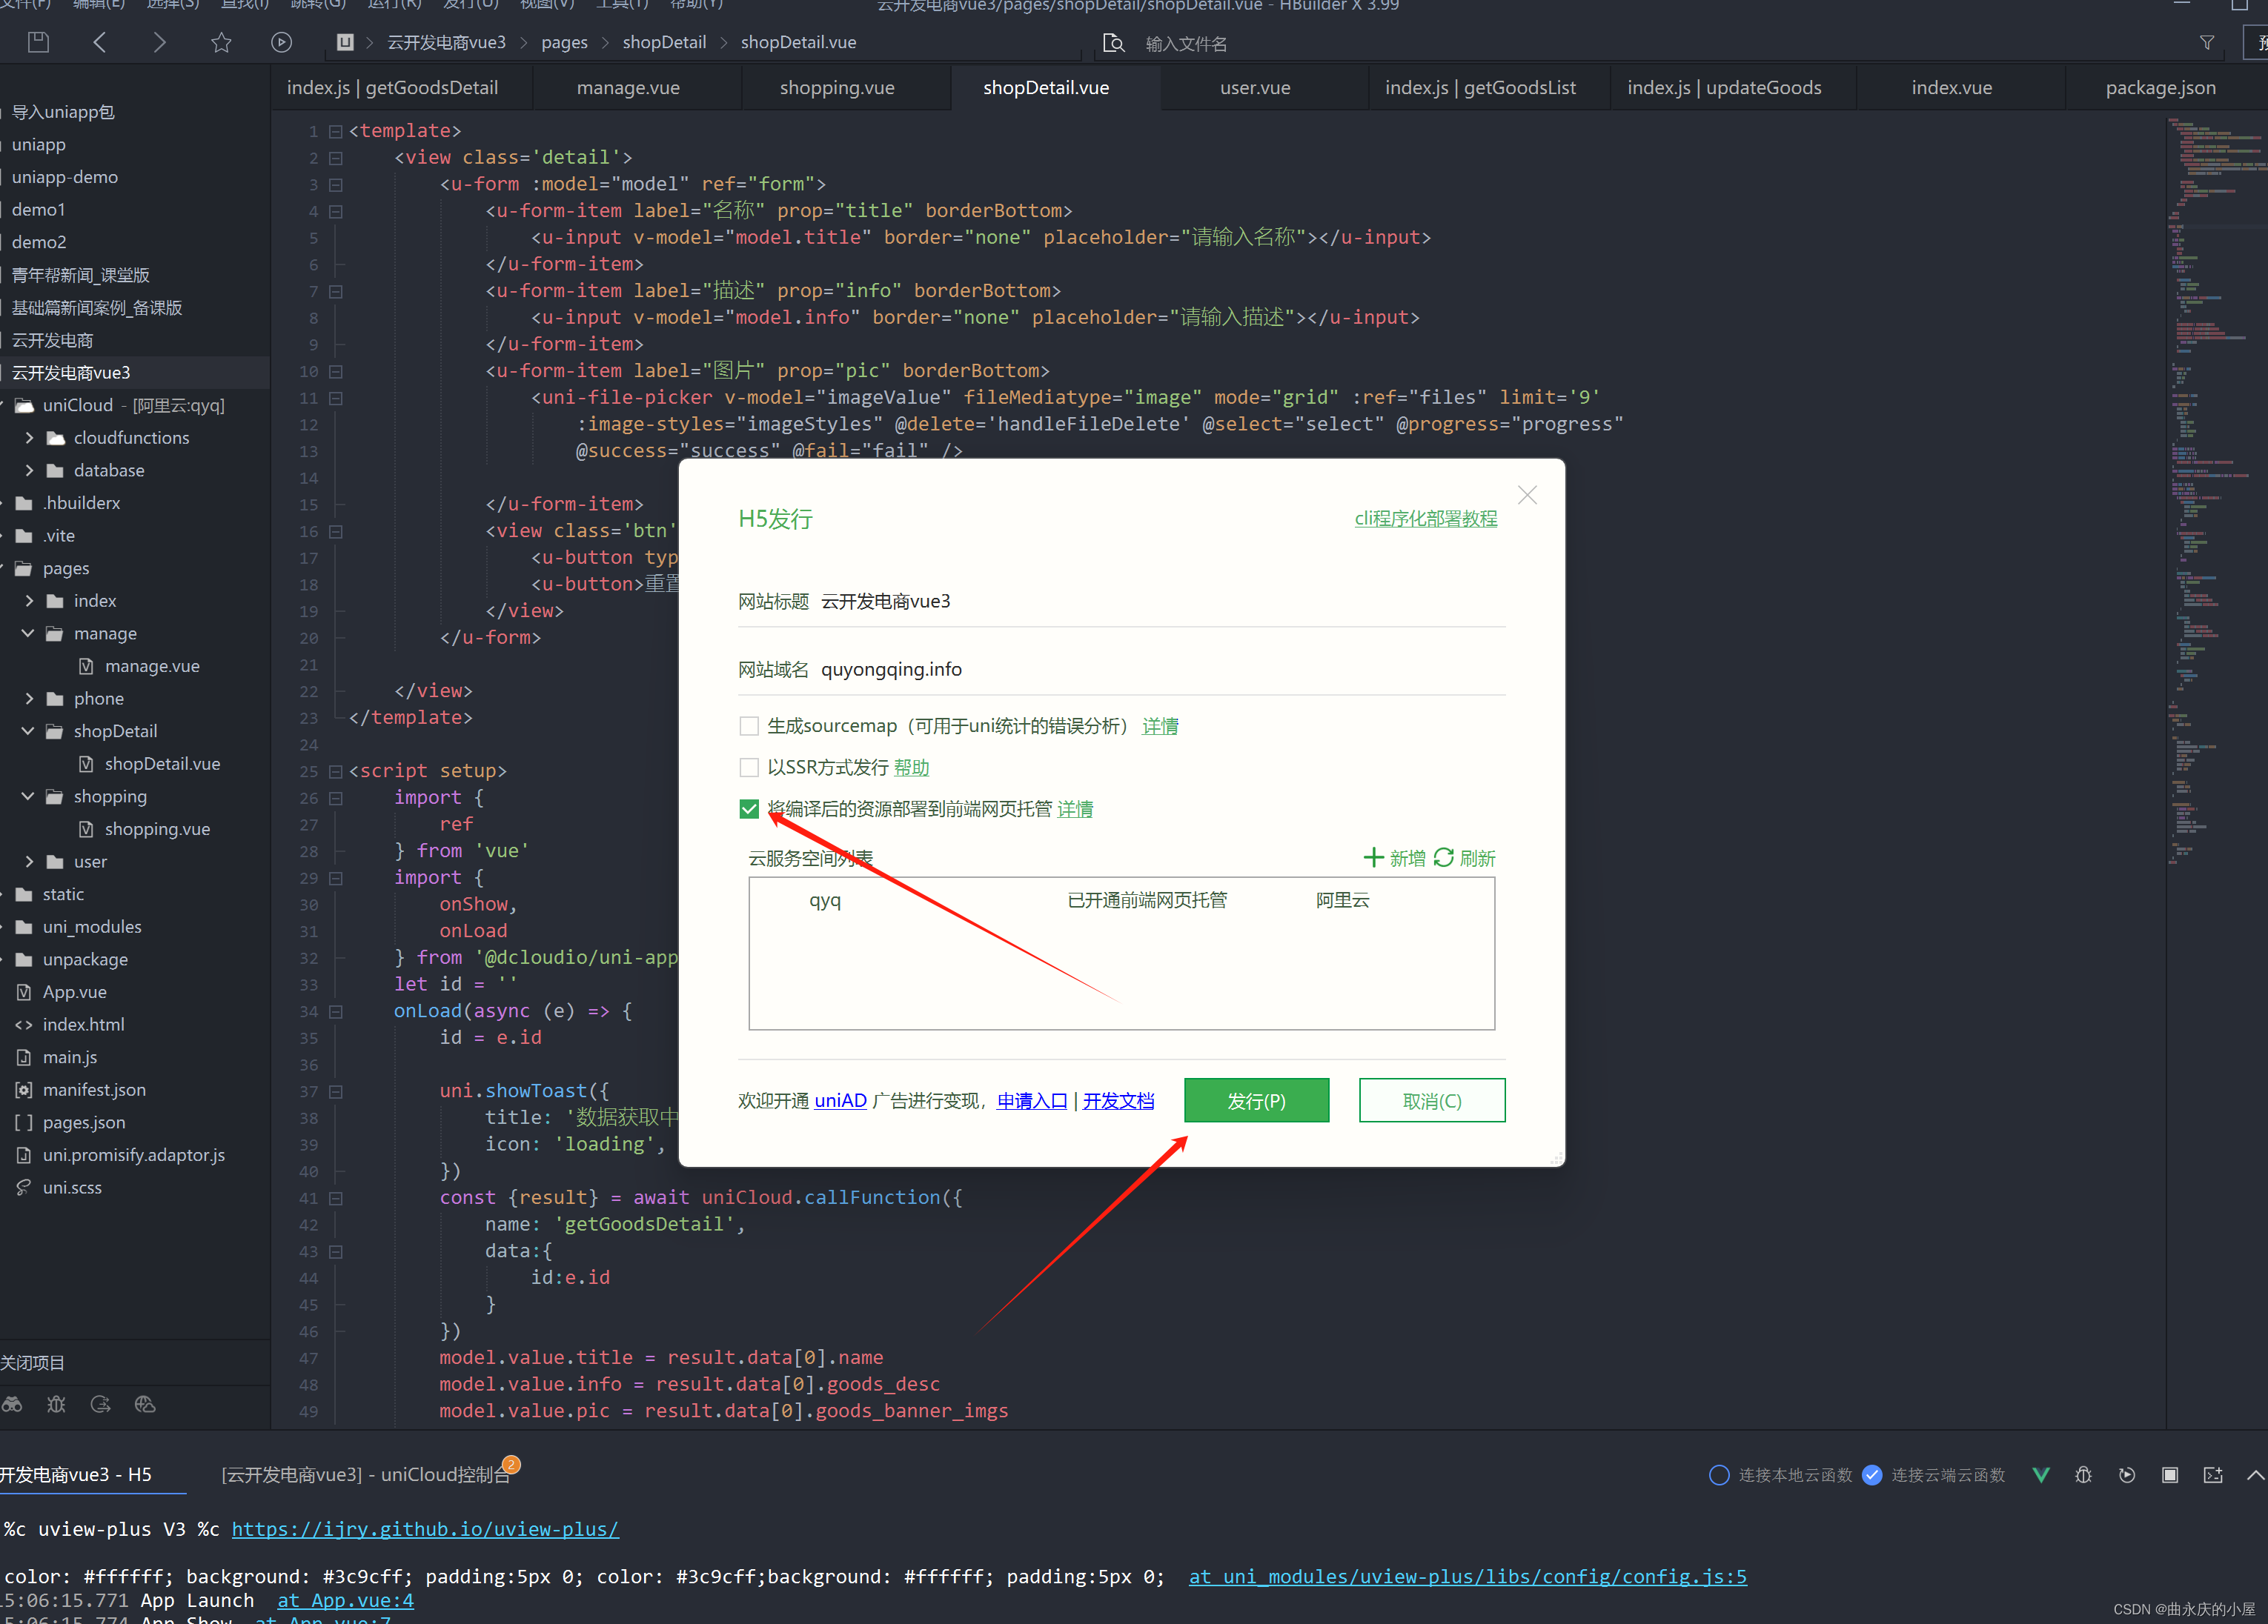Open the uview-plus github link in console
This screenshot has width=2268, height=1624.
coord(425,1529)
